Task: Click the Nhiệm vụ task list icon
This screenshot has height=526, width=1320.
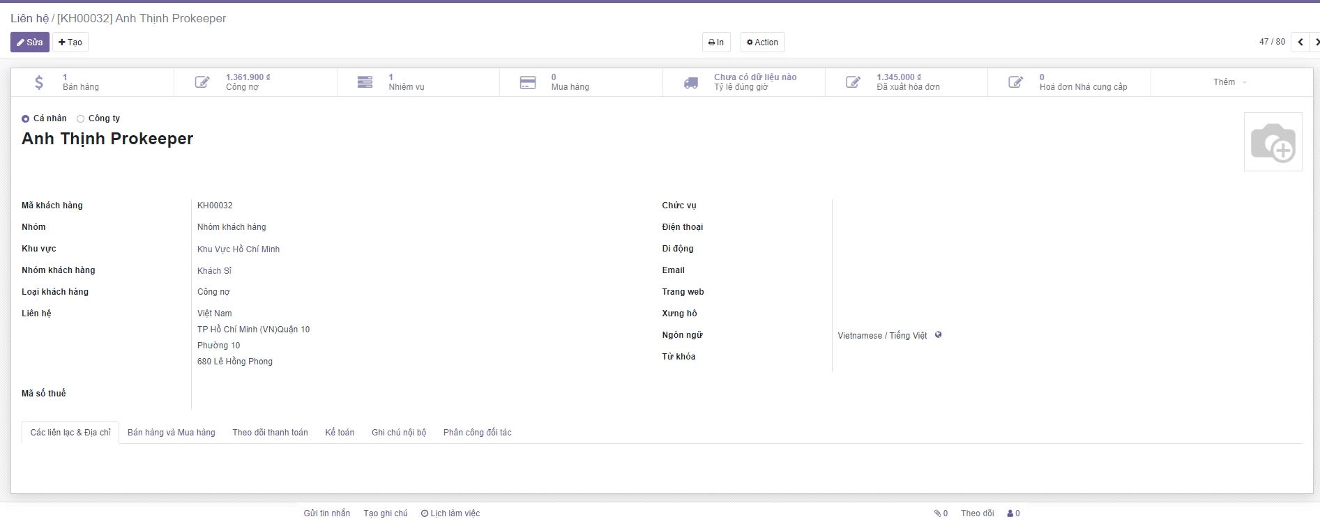Action: pos(365,82)
